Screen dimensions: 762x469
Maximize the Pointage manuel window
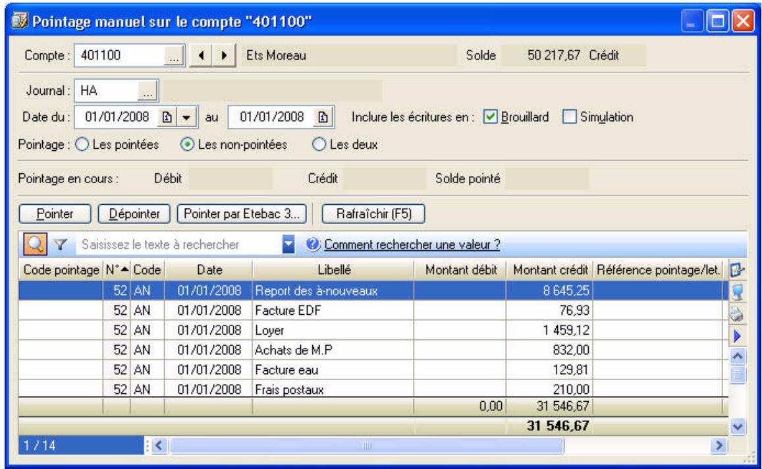[717, 21]
